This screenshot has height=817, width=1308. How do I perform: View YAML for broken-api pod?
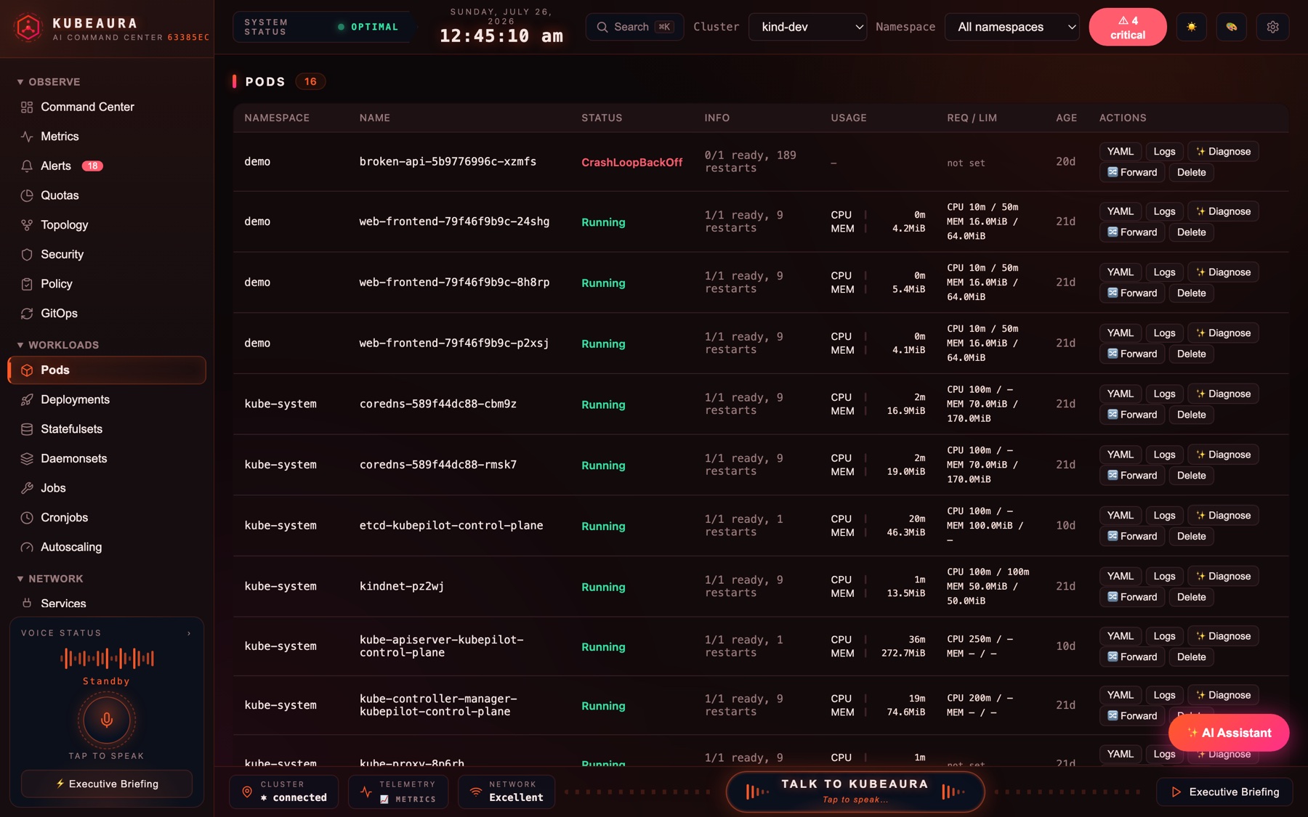(x=1120, y=151)
